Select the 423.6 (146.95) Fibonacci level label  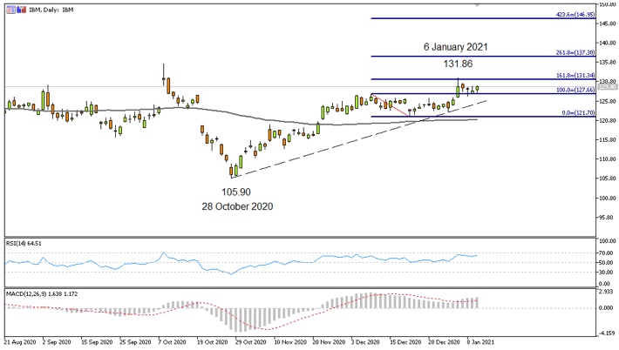[x=575, y=15]
